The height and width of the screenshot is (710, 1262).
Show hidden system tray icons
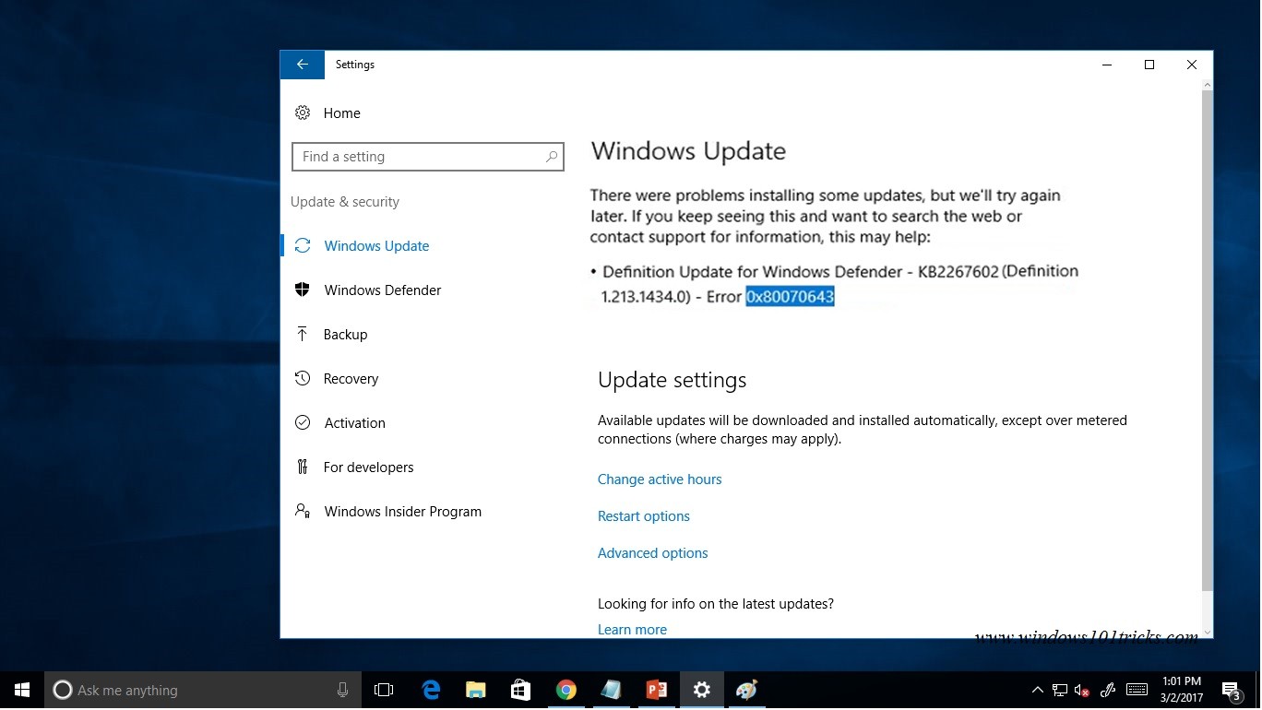click(x=1037, y=690)
